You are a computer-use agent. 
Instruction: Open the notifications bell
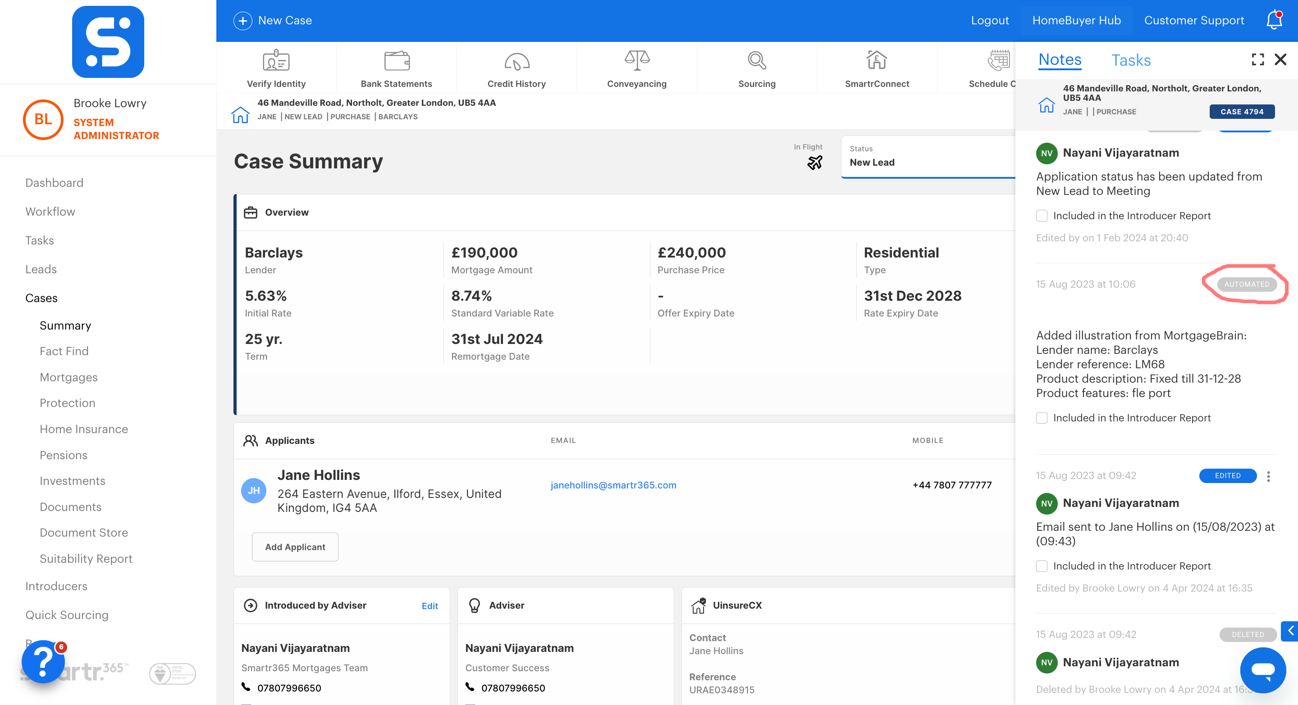click(x=1274, y=20)
